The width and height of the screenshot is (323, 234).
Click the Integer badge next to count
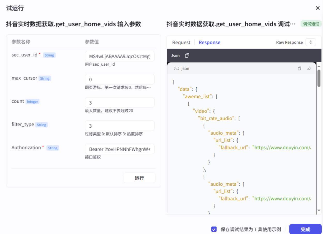coord(32,102)
